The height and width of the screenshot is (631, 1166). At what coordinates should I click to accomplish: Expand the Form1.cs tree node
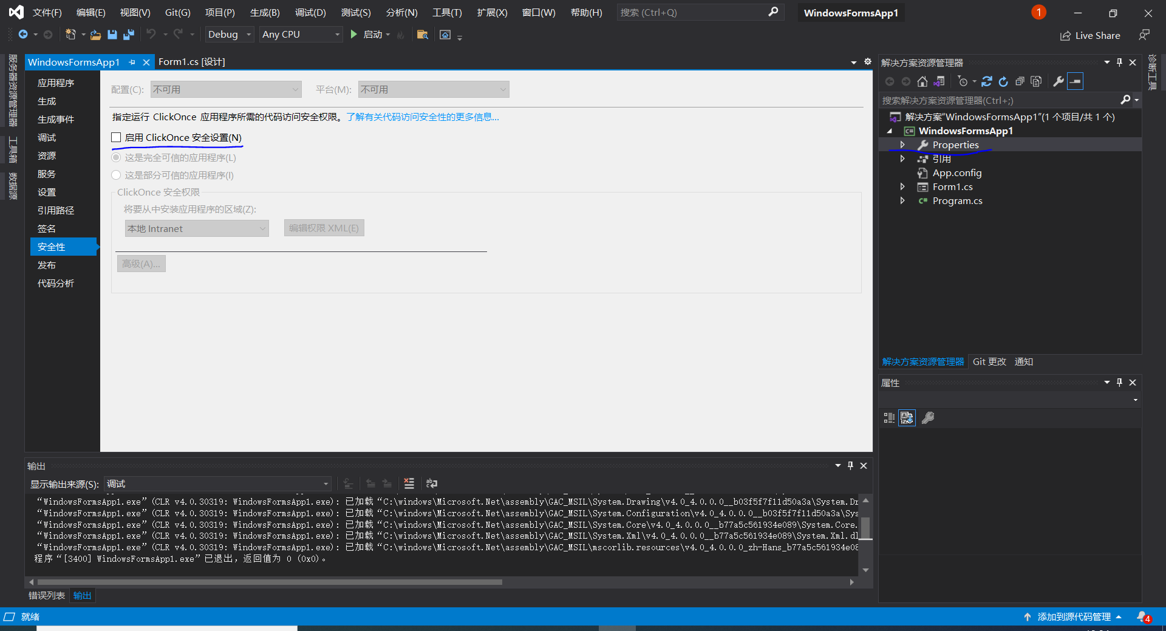(903, 186)
